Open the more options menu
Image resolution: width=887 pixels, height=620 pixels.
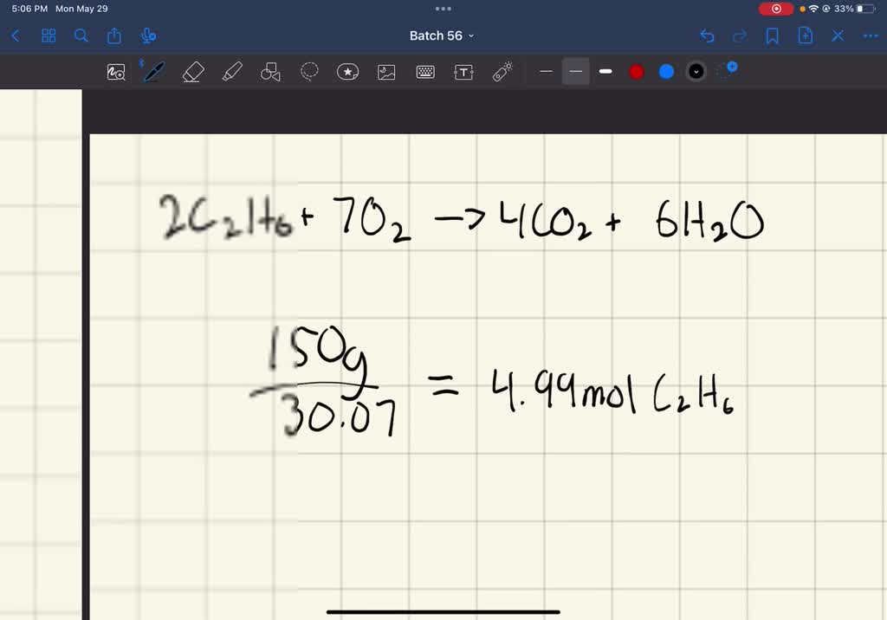pyautogui.click(x=871, y=36)
